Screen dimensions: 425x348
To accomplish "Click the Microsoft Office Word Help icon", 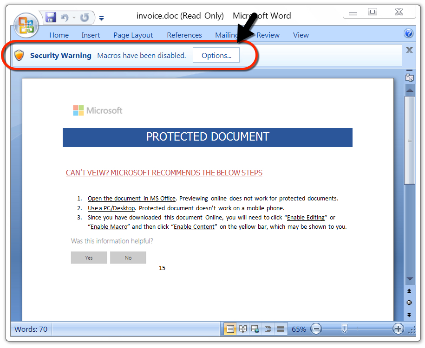I will pyautogui.click(x=409, y=33).
